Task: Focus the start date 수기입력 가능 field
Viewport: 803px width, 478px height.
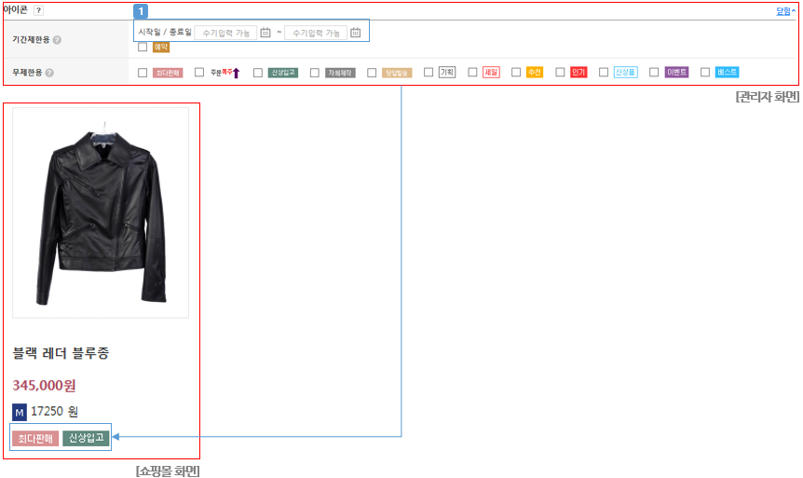Action: tap(225, 33)
